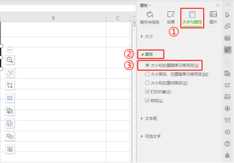Select 大小固定,位置随单元格而变(M) radio option
234x163 pixels.
pyautogui.click(x=177, y=74)
